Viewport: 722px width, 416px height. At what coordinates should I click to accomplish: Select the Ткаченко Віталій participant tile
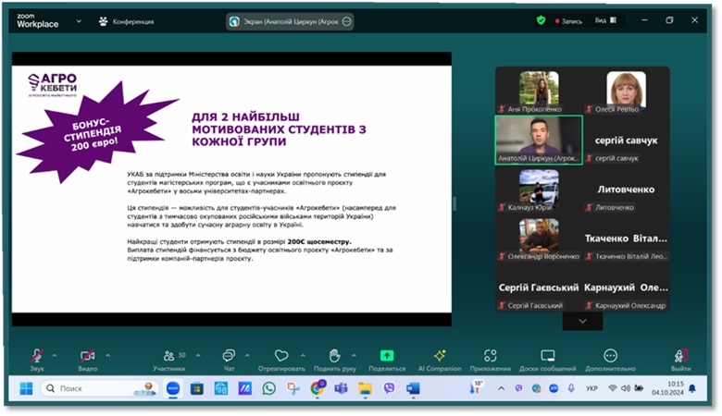[627, 239]
